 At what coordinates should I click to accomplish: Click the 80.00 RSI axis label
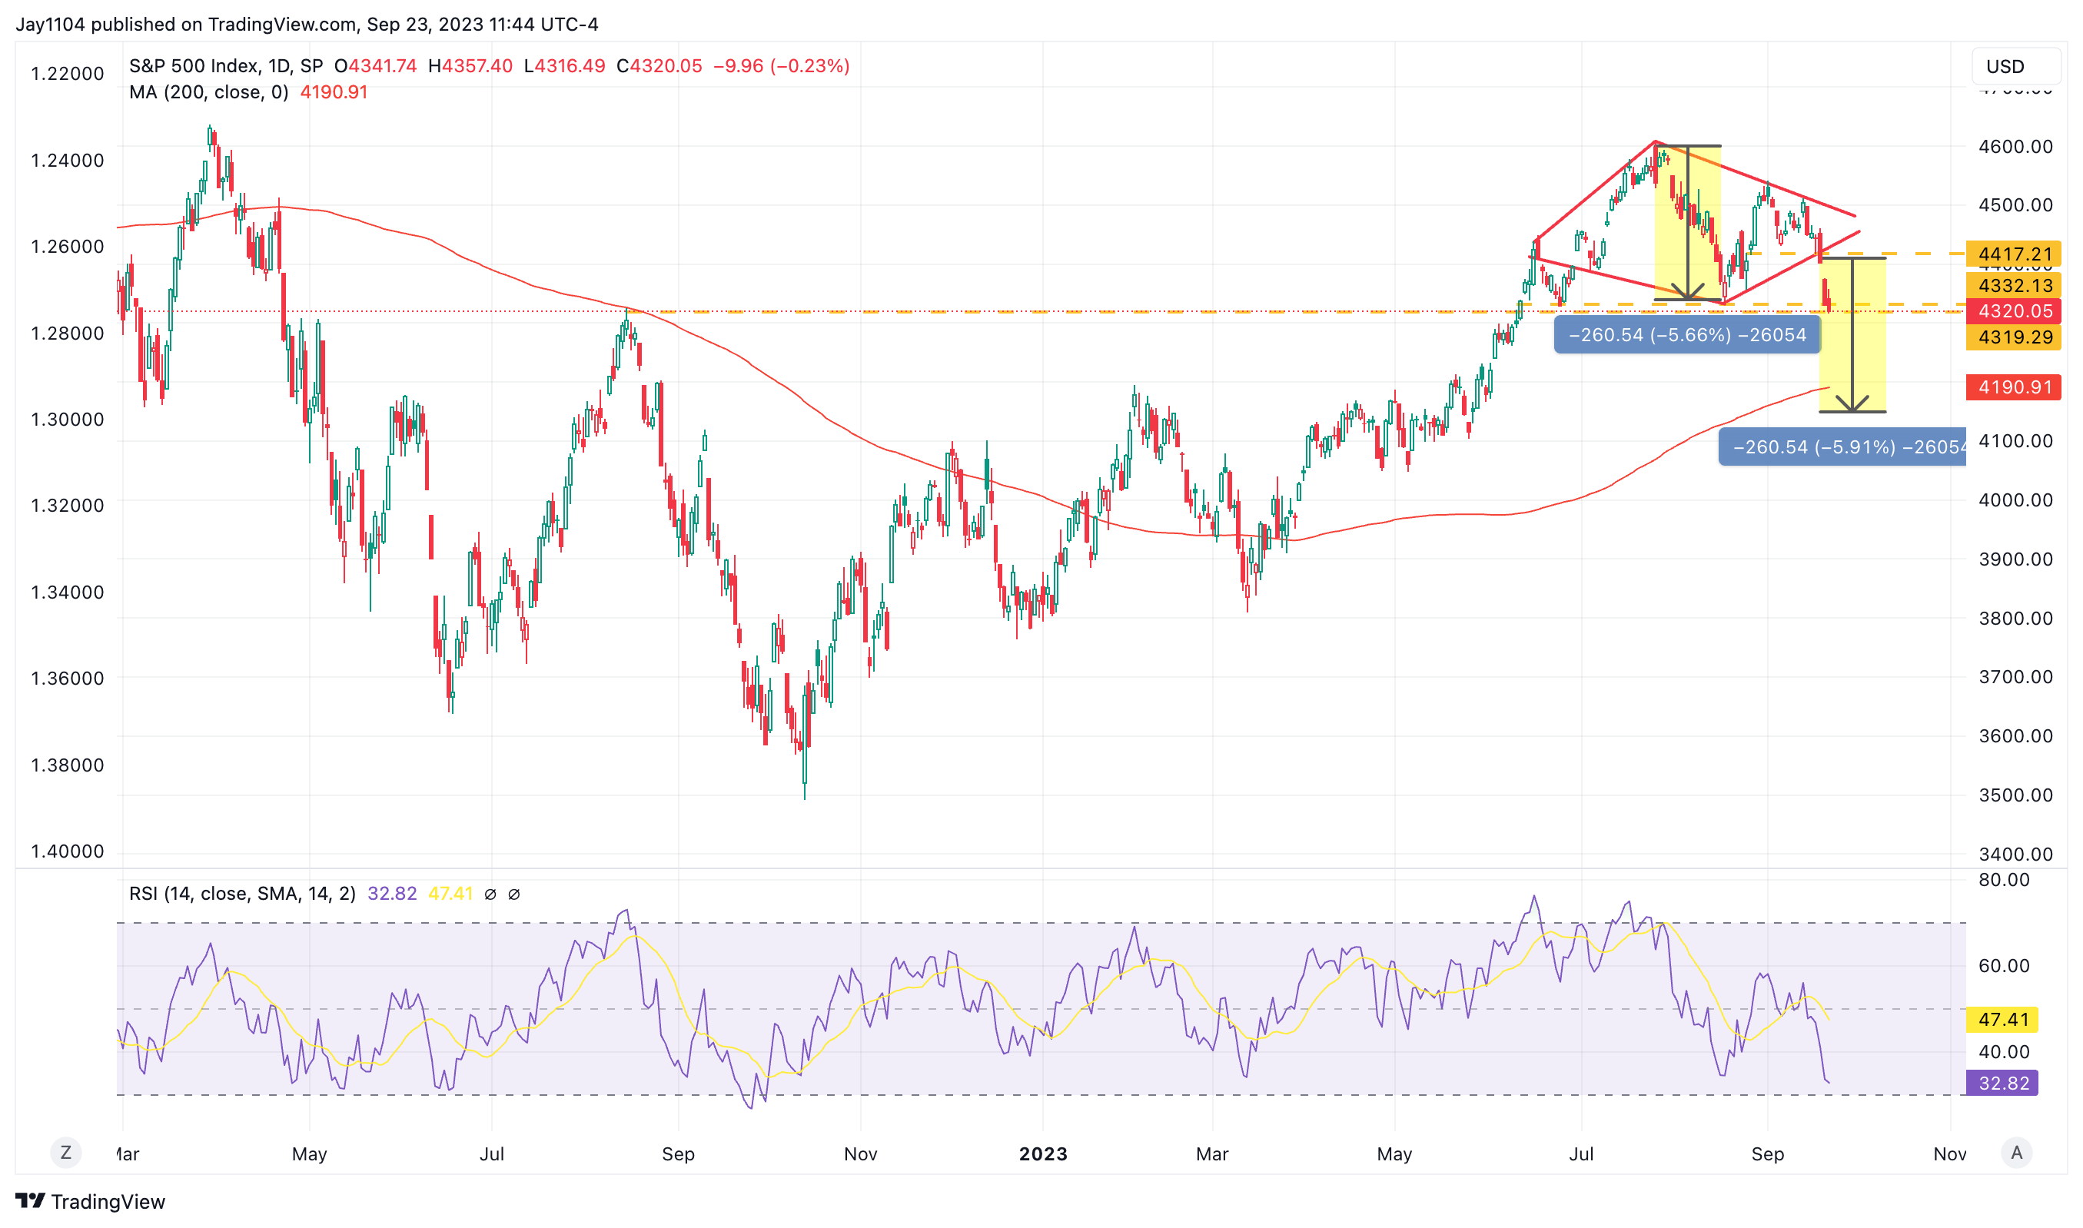[2004, 880]
